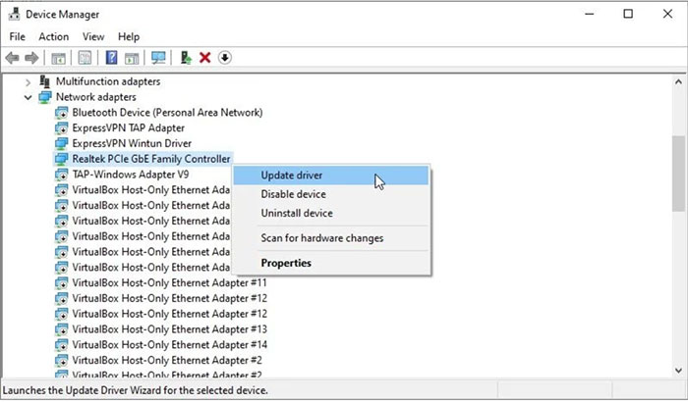Toggle the Show/Hide Action Pane toolbar icon
The width and height of the screenshot is (688, 402).
pyautogui.click(x=132, y=58)
